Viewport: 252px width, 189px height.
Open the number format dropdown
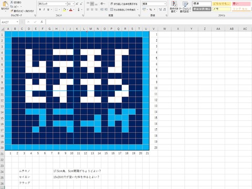(x=165, y=4)
